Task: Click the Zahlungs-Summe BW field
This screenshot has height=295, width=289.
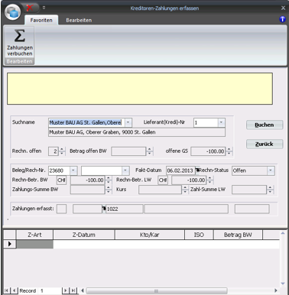Action: [x=88, y=190]
